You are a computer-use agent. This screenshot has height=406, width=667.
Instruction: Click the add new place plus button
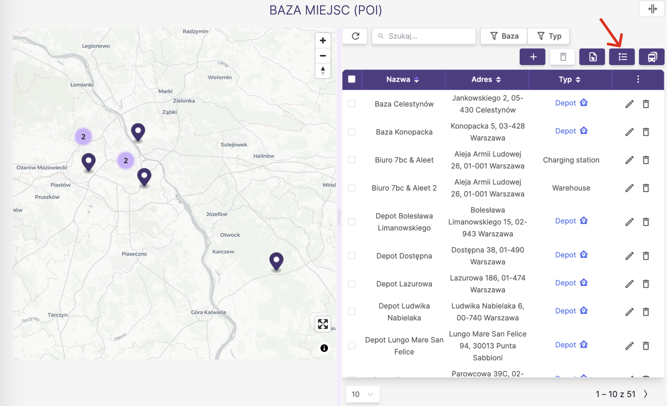point(532,57)
